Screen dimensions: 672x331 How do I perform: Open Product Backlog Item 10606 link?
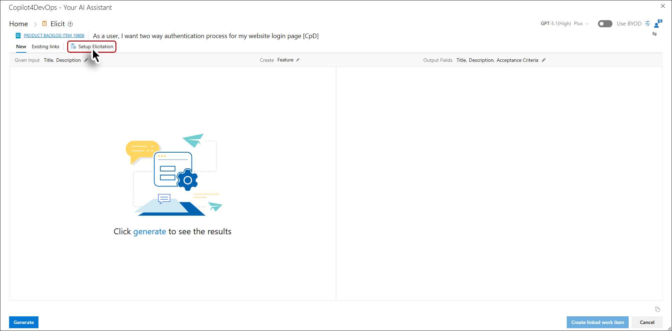pyautogui.click(x=54, y=36)
